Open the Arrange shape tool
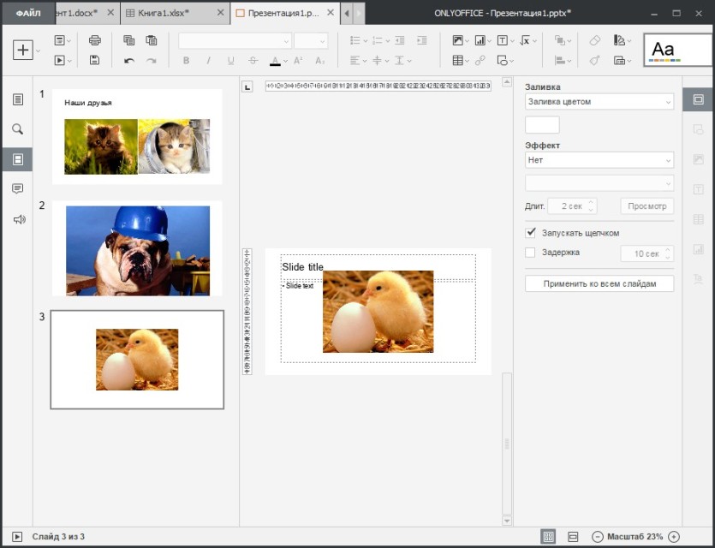This screenshot has height=548, width=715. [559, 40]
